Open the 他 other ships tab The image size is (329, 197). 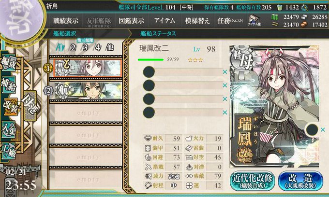tap(110, 48)
